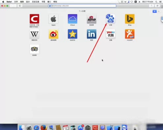Open the Sina news favorite

[91, 19]
